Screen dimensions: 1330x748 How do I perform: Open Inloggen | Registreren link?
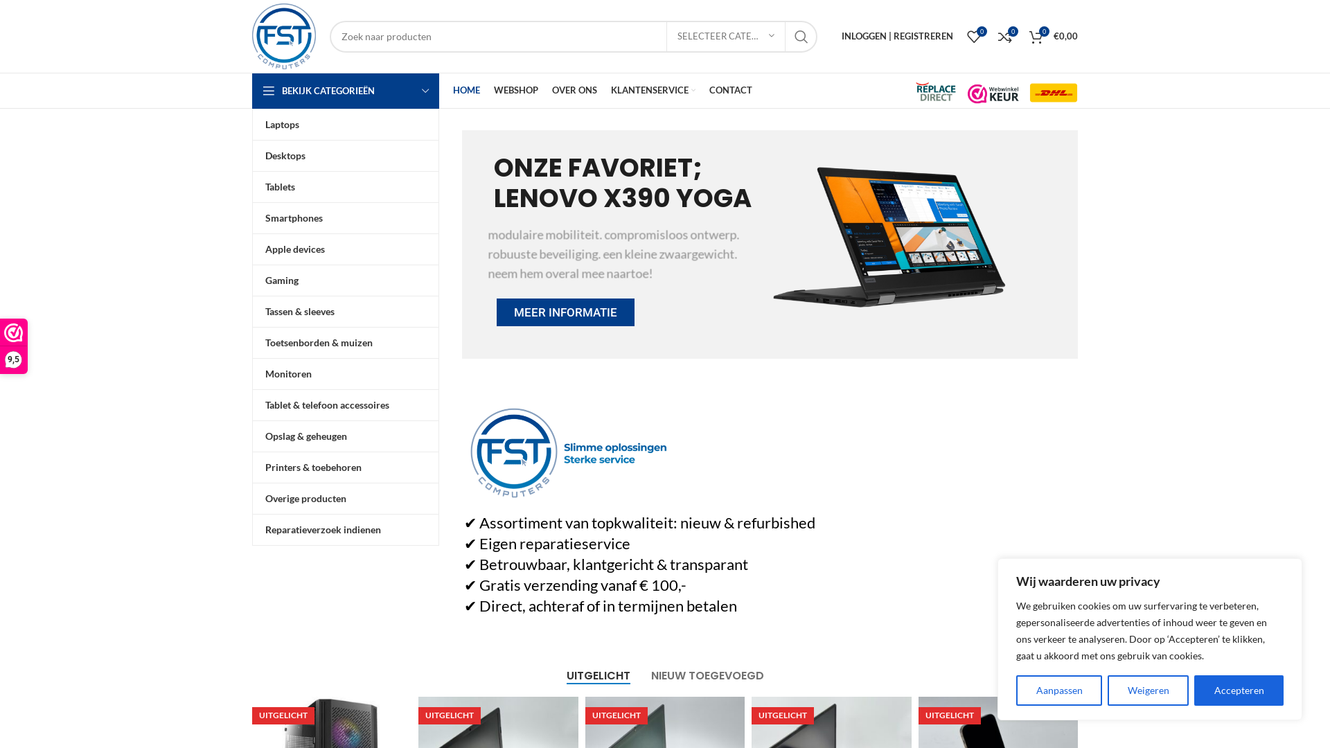pyautogui.click(x=897, y=36)
